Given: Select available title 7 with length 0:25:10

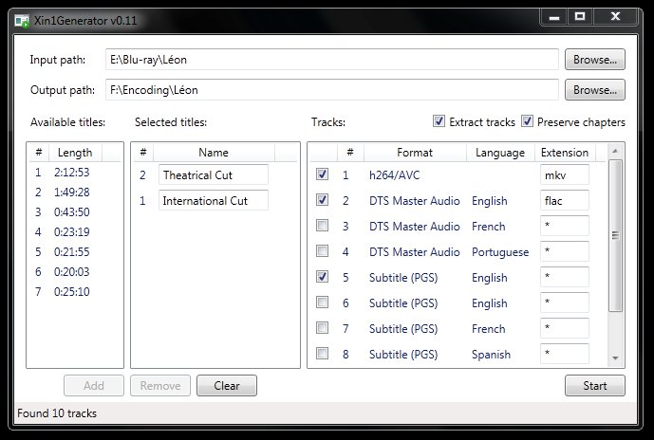Looking at the screenshot, I should coord(75,292).
